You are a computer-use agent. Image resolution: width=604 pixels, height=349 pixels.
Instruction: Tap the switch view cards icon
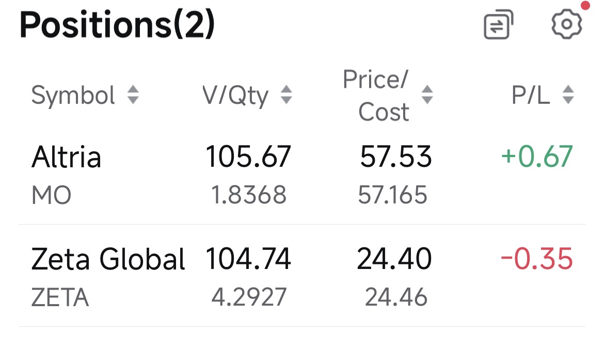[x=499, y=24]
